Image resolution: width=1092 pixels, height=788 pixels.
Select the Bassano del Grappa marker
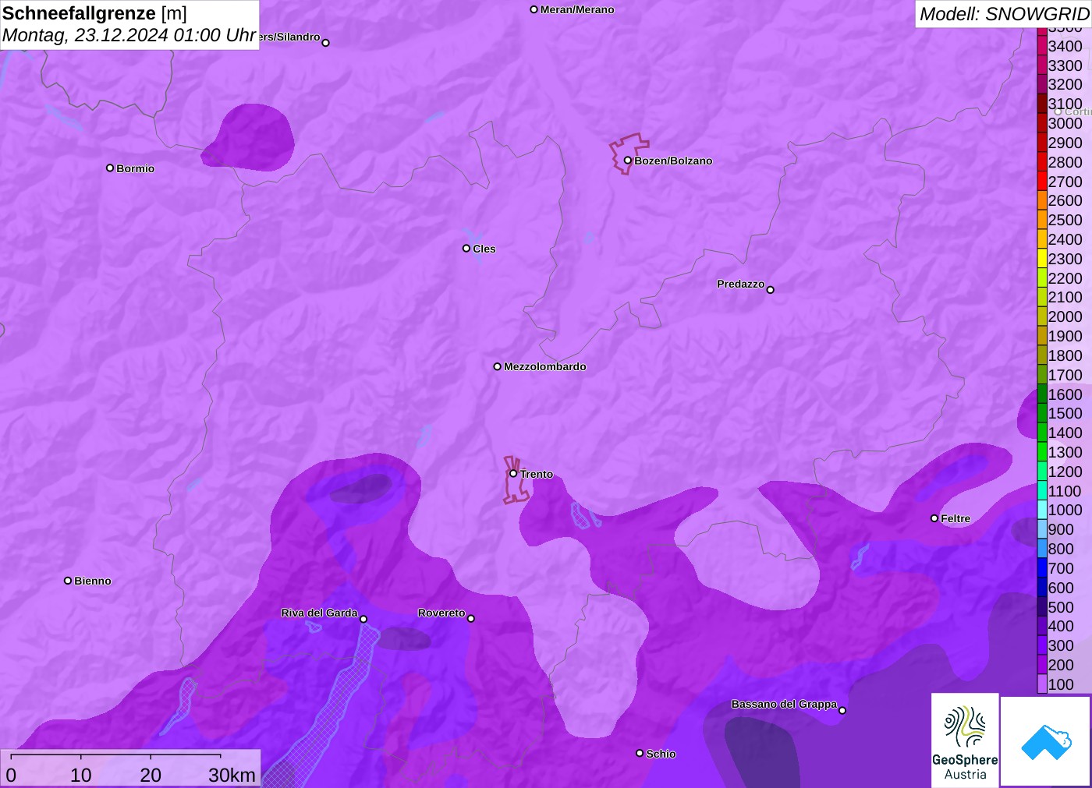842,710
